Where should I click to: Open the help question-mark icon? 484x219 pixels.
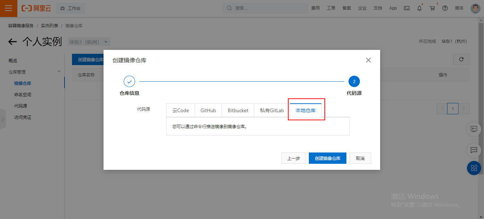pos(445,8)
